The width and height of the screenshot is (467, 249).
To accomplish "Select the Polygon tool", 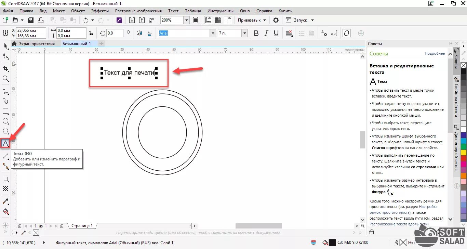I will click(5, 131).
